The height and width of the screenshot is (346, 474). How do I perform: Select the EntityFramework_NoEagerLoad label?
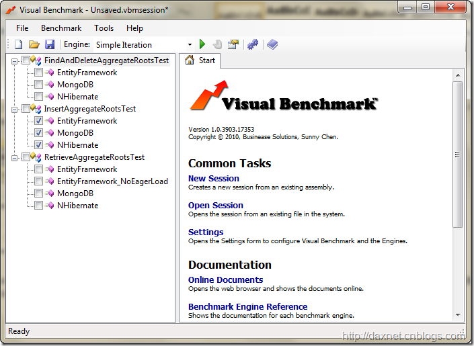pos(112,181)
